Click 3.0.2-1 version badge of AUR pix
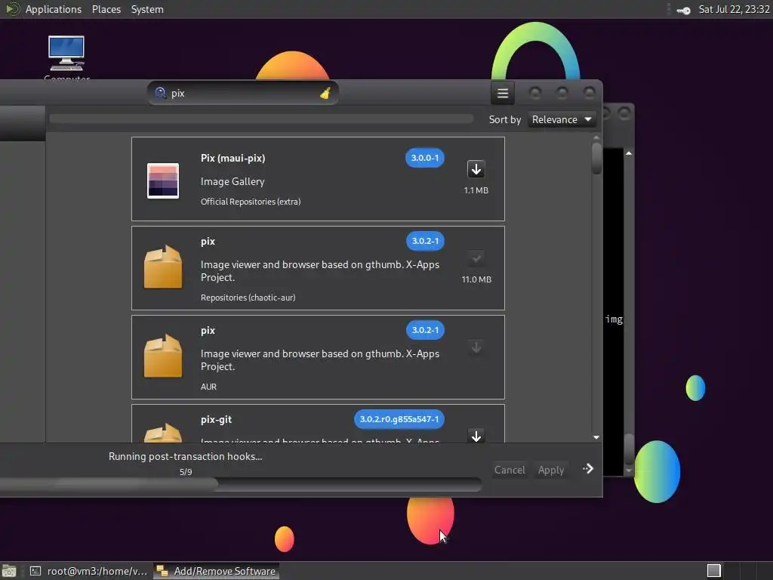Screen dimensions: 773x580 425,330
